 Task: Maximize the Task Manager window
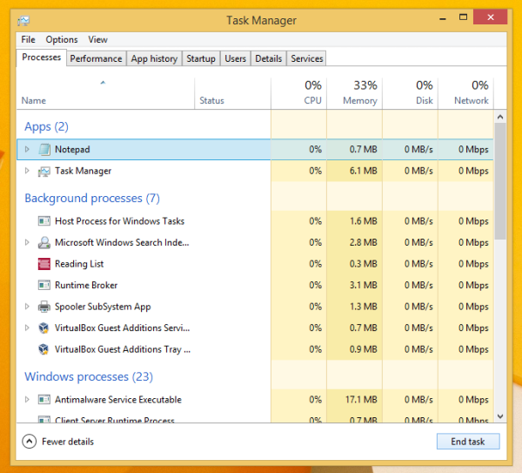pyautogui.click(x=463, y=17)
